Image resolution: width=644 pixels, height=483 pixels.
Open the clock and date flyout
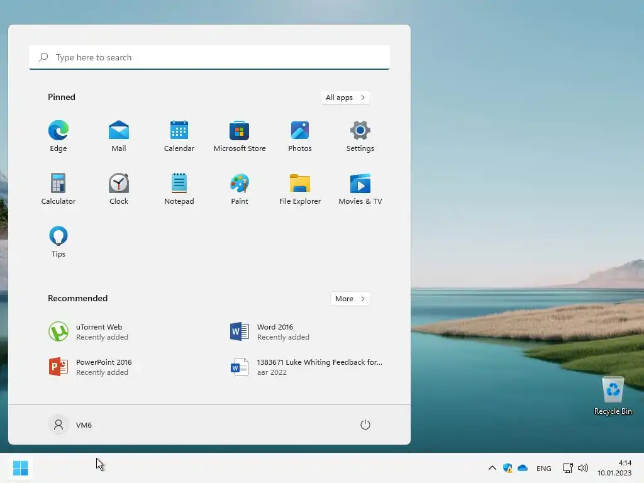point(614,468)
